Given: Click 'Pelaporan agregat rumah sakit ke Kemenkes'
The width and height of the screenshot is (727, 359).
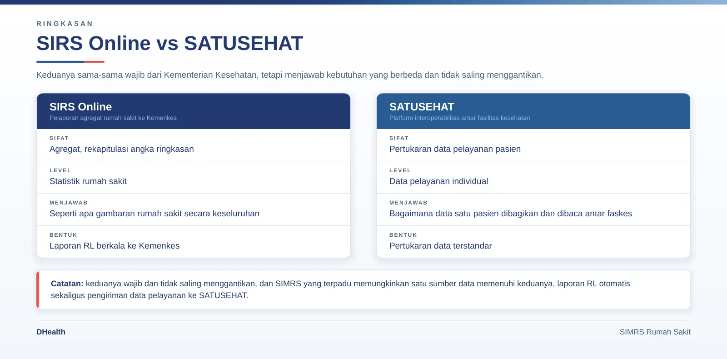Looking at the screenshot, I should click(x=113, y=118).
